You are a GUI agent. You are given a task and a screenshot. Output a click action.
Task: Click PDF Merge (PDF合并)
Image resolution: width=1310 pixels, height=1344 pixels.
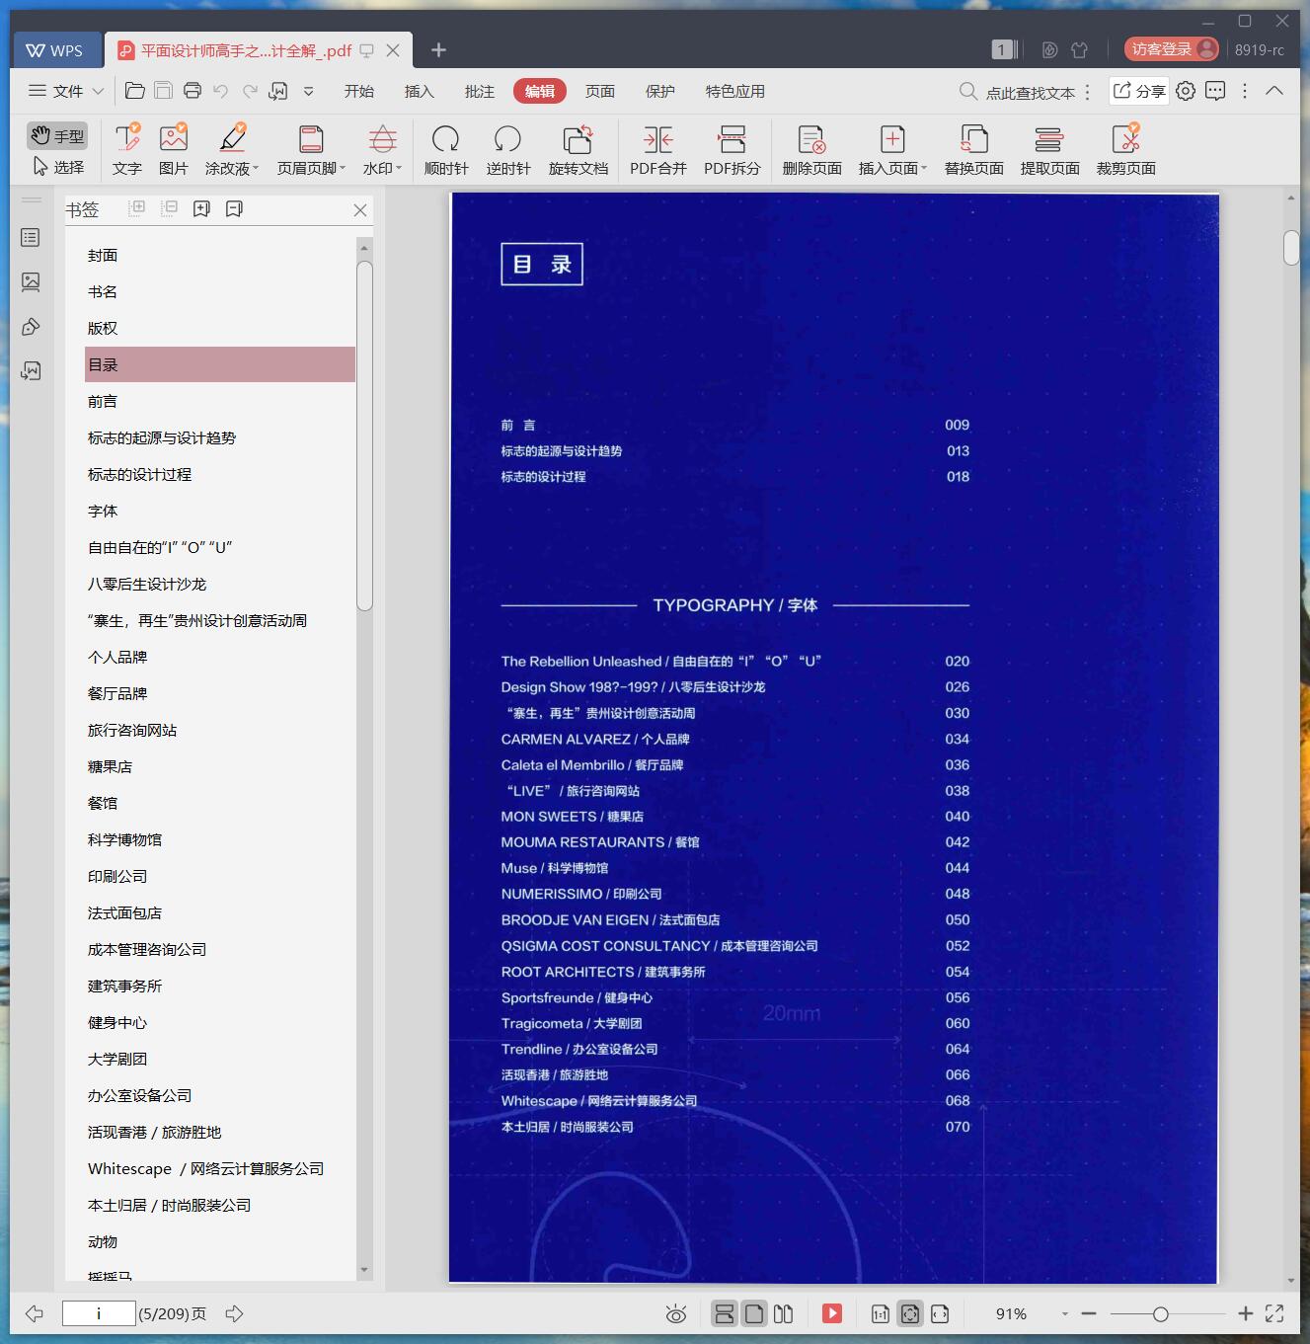click(x=658, y=150)
